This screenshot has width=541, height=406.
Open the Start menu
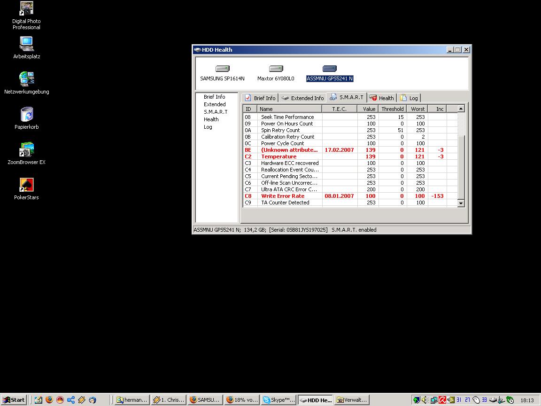point(14,400)
